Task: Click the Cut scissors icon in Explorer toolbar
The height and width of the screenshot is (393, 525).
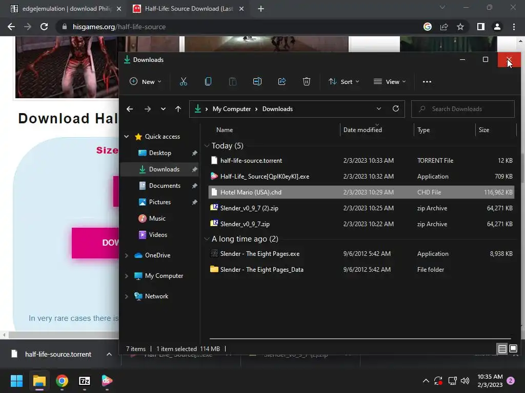Action: click(x=184, y=81)
